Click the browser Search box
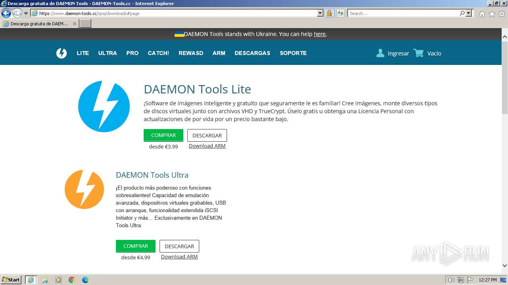Viewport: 508px width, 285px height. click(x=403, y=13)
